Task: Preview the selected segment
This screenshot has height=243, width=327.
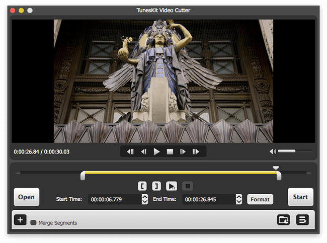Action: (172, 186)
